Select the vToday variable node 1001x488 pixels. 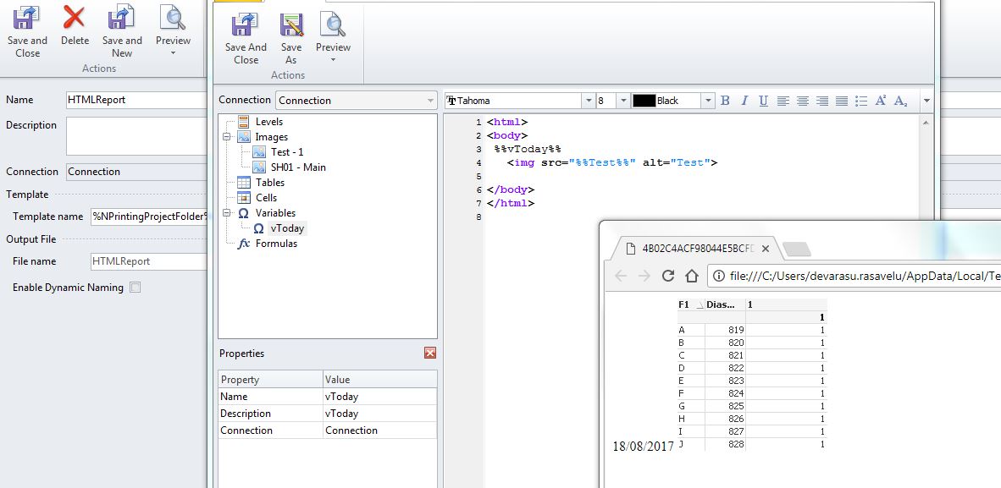tap(287, 228)
